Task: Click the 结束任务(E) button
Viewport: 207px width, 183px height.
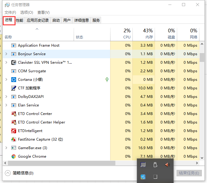Action: point(189,173)
